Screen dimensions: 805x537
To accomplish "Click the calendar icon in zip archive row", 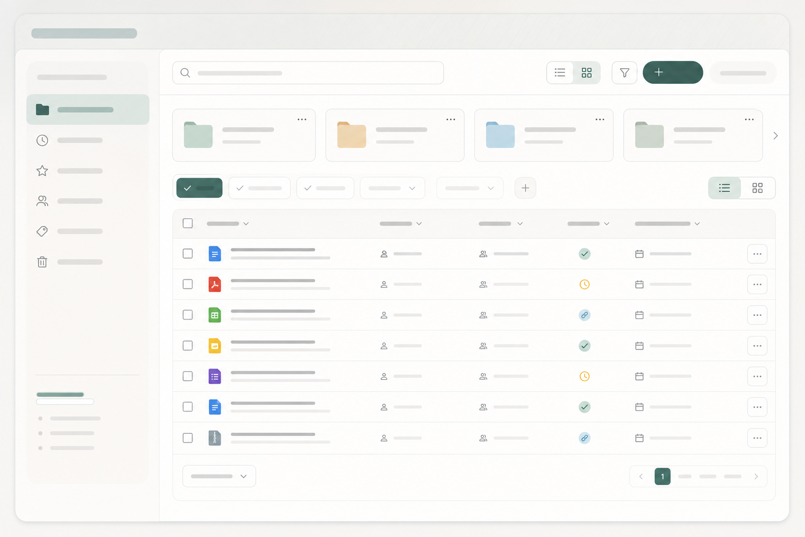I will tap(639, 438).
